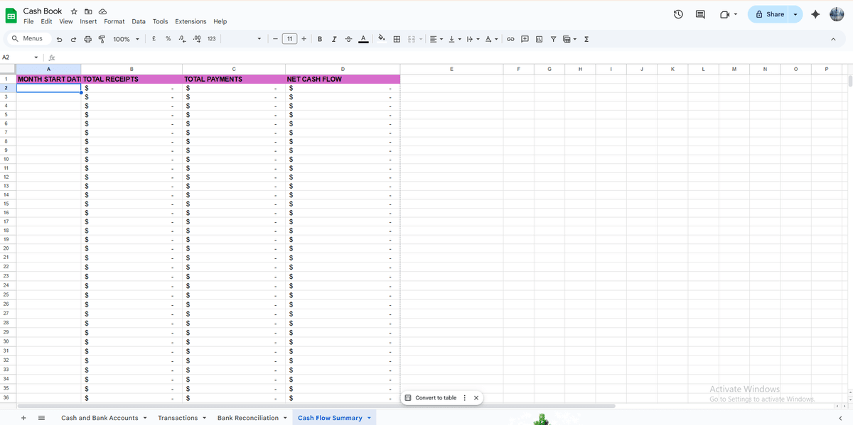
Task: Toggle italic formatting
Action: pyautogui.click(x=334, y=39)
